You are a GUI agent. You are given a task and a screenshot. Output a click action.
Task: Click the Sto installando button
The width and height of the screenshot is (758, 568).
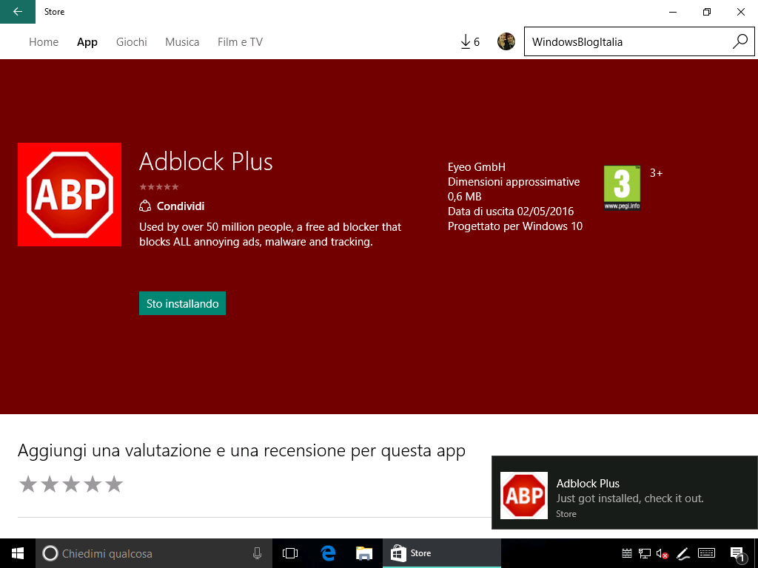click(182, 303)
